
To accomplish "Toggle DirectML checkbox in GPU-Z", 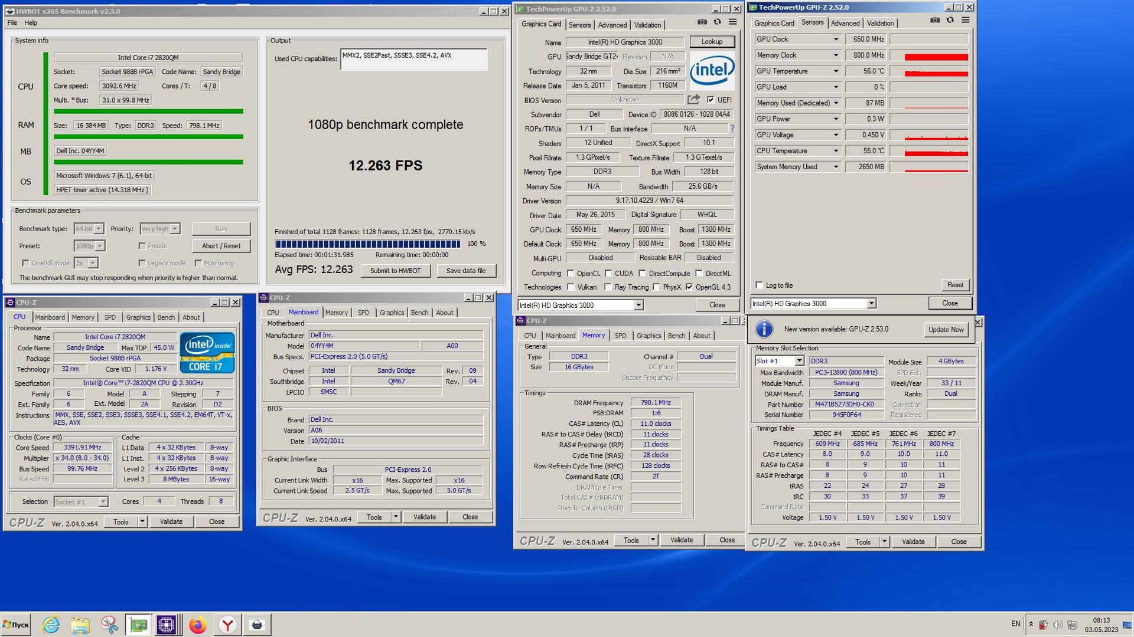I will (x=699, y=273).
